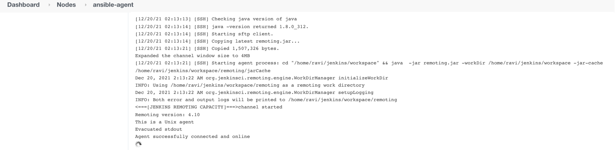615x150 pixels.
Task: Click the 'java -version returned 1.8.0_312' line
Action: tap(222, 27)
